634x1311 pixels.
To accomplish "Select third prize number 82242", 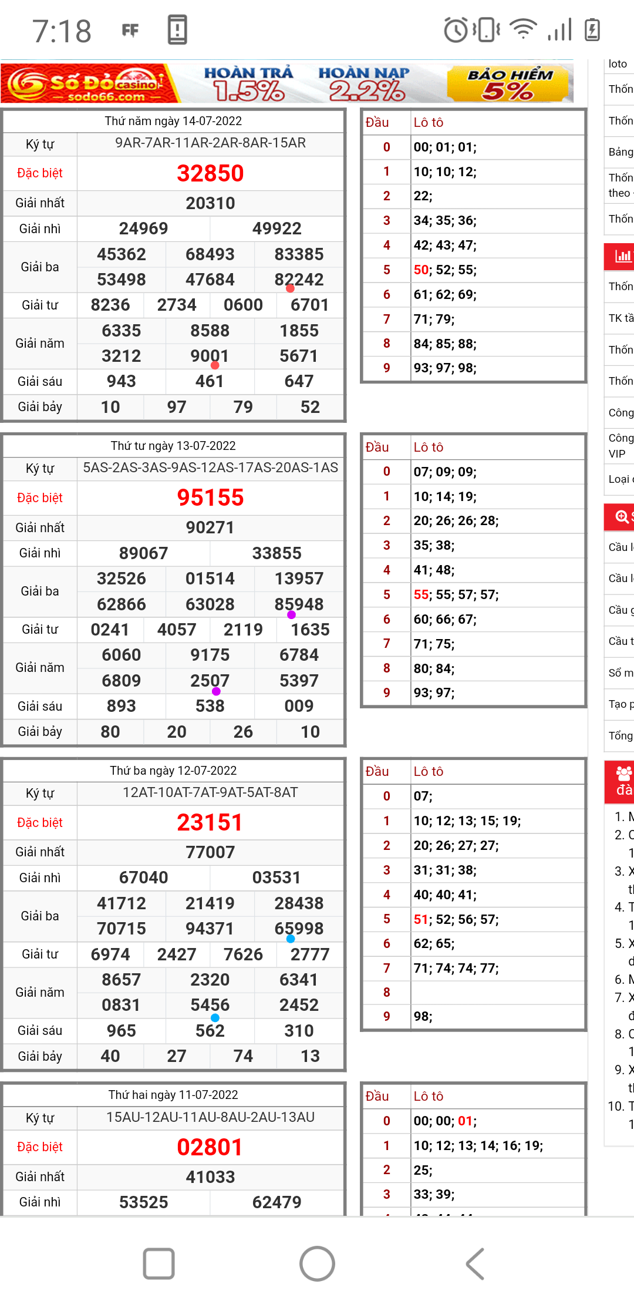I will point(299,280).
